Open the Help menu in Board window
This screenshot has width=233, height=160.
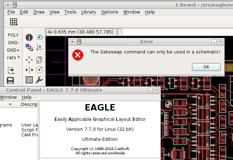[x=150, y=12]
